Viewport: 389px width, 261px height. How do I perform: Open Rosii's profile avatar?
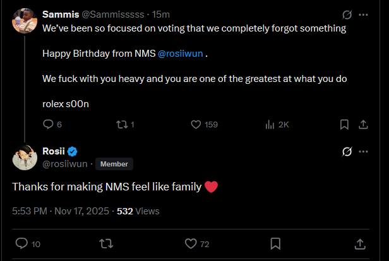25,158
